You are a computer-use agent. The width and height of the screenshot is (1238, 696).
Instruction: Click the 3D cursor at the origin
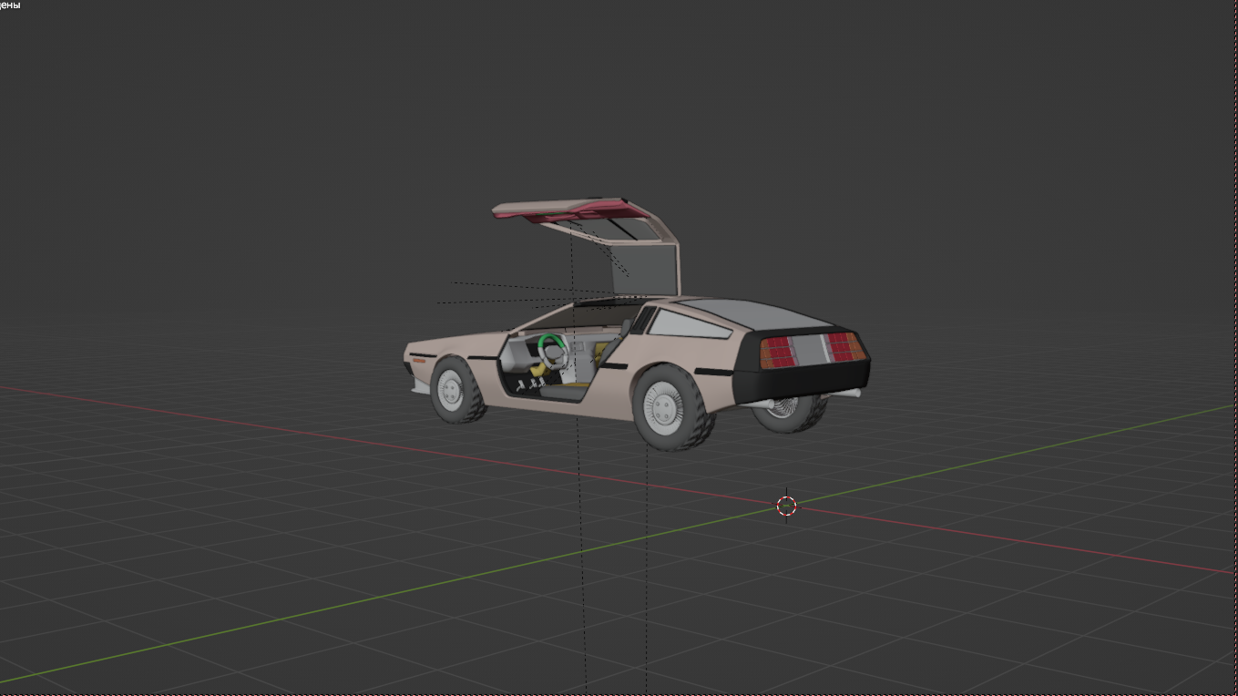click(x=786, y=506)
